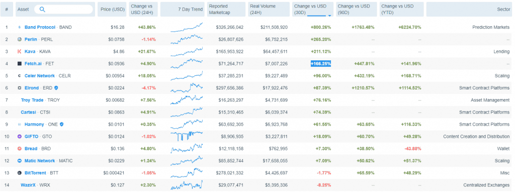The width and height of the screenshot is (515, 192).
Task: Open the Elrond asset link
Action: coord(32,88)
